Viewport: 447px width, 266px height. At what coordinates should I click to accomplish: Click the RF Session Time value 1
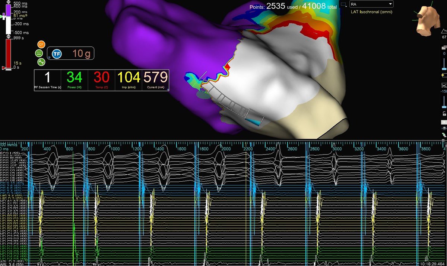(47, 77)
